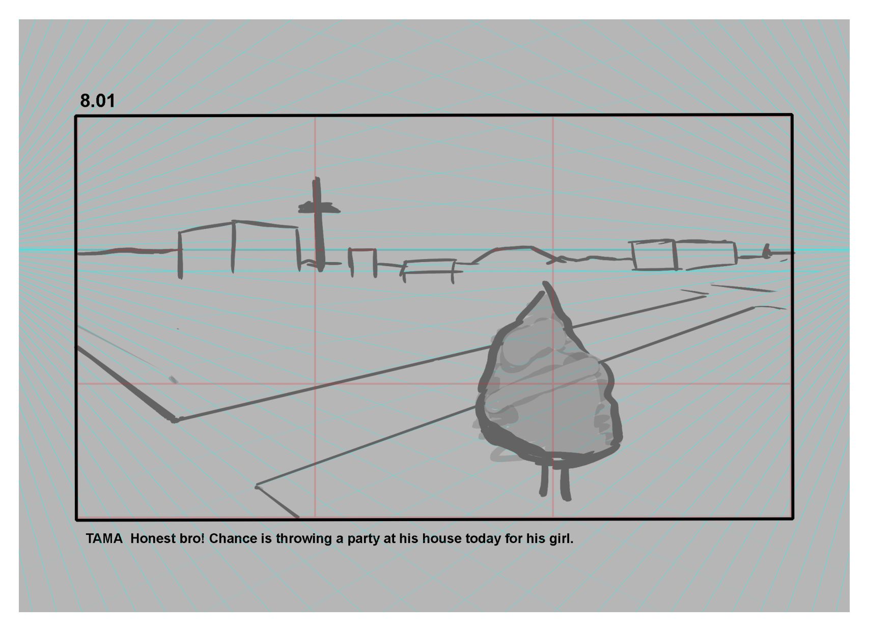Click the "TAMA" speaker name in caption
Screen dimensions: 893x631
104,539
